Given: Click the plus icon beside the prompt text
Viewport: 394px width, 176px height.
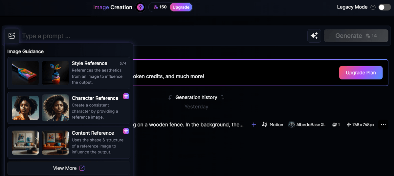Looking at the screenshot, I should [254, 125].
